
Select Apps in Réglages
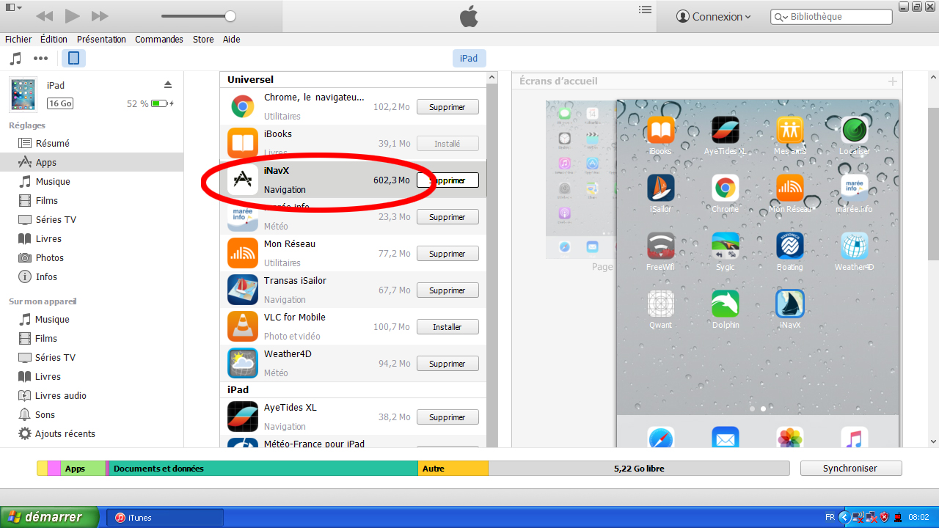(46, 163)
